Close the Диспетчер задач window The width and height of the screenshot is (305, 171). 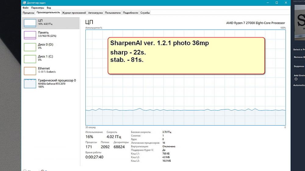[x=286, y=3]
